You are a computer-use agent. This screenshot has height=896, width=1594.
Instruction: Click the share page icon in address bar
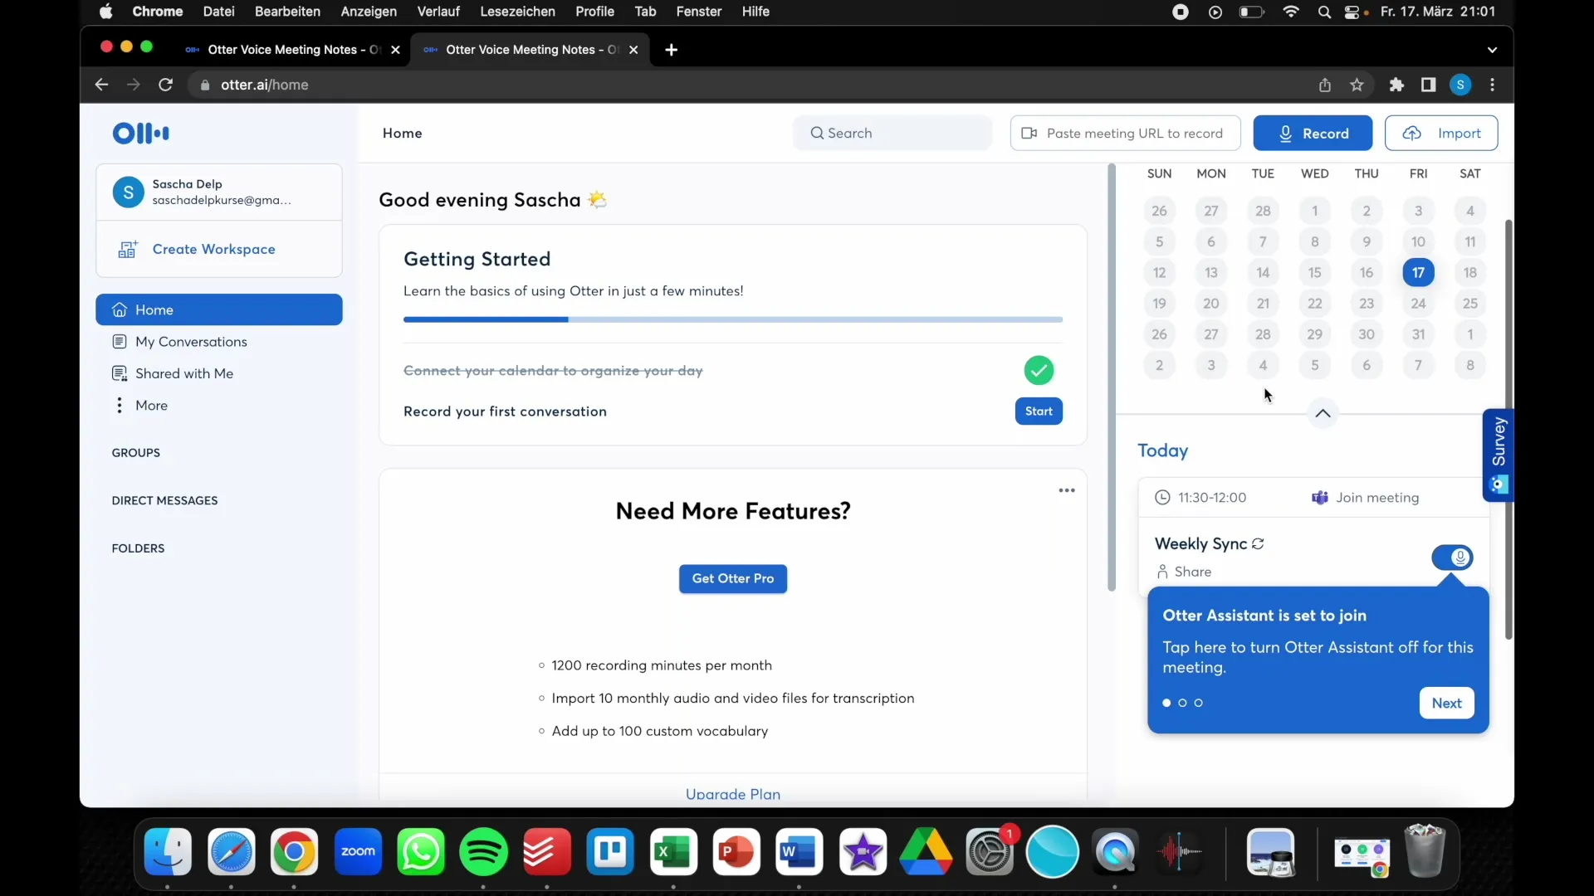pyautogui.click(x=1325, y=85)
